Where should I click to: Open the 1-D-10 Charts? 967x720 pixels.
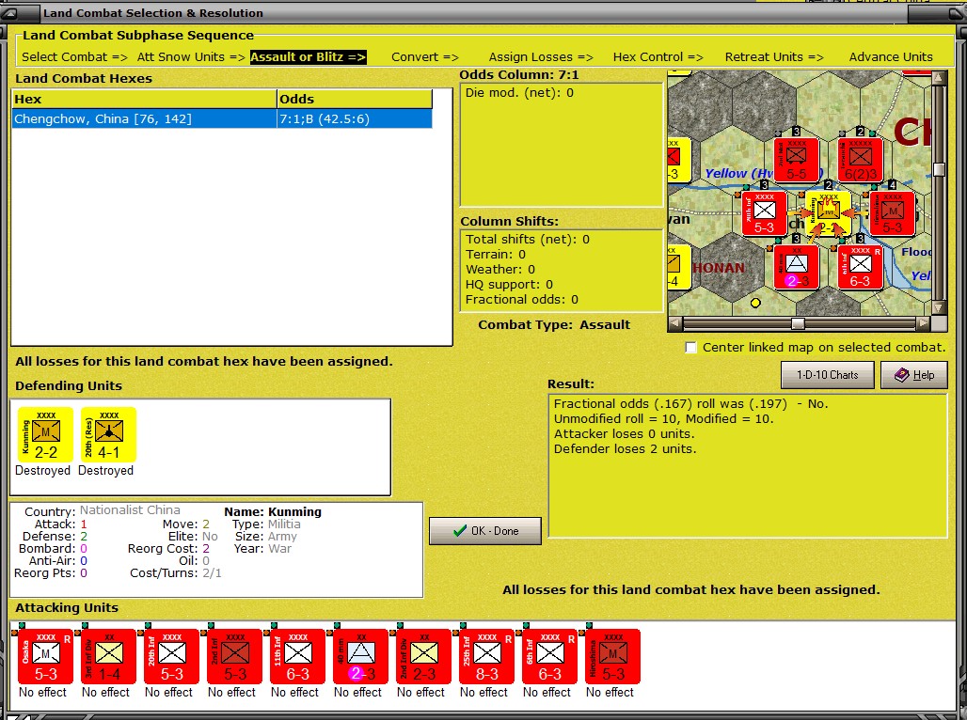828,375
